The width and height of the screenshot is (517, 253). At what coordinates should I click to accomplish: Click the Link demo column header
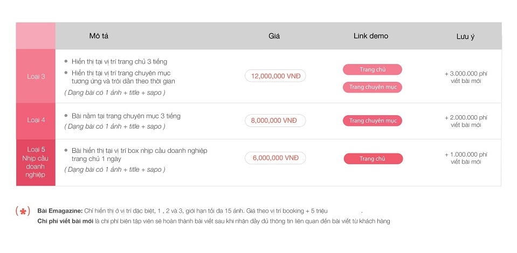(371, 36)
